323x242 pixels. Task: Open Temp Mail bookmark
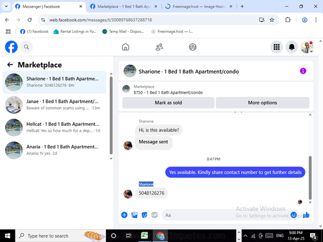point(123,32)
